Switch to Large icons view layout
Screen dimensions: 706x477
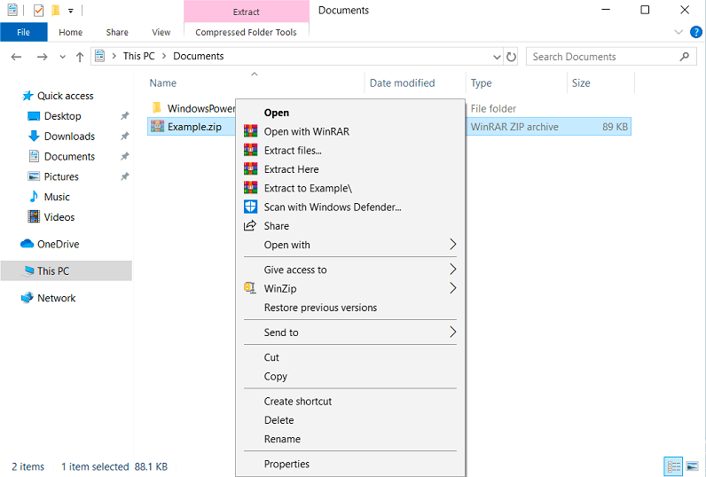(x=692, y=466)
